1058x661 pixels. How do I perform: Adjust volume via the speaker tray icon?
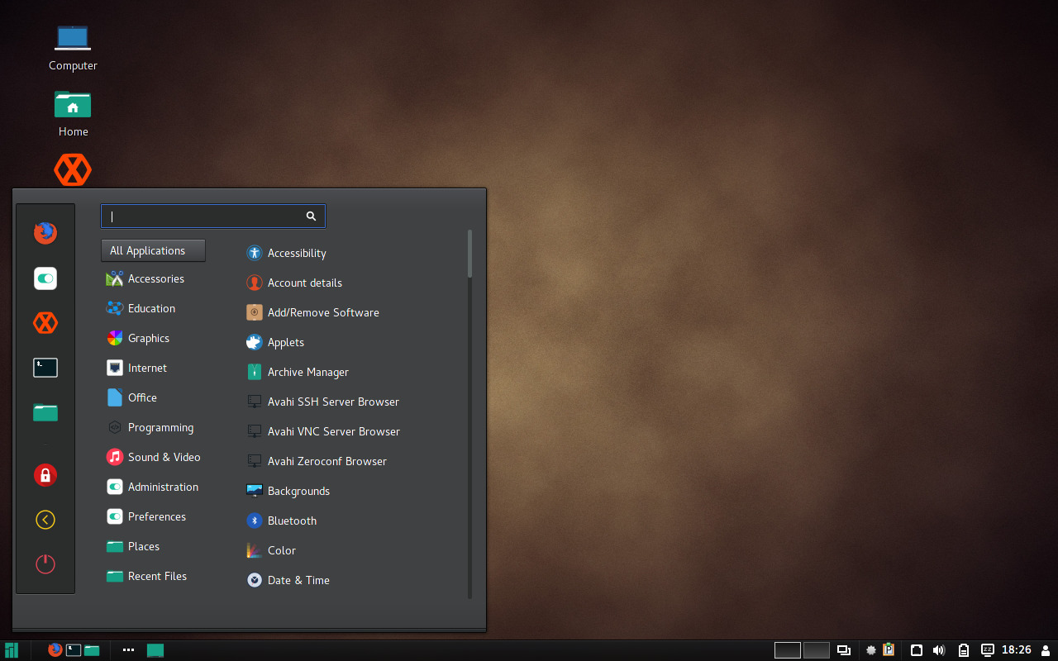click(x=939, y=650)
